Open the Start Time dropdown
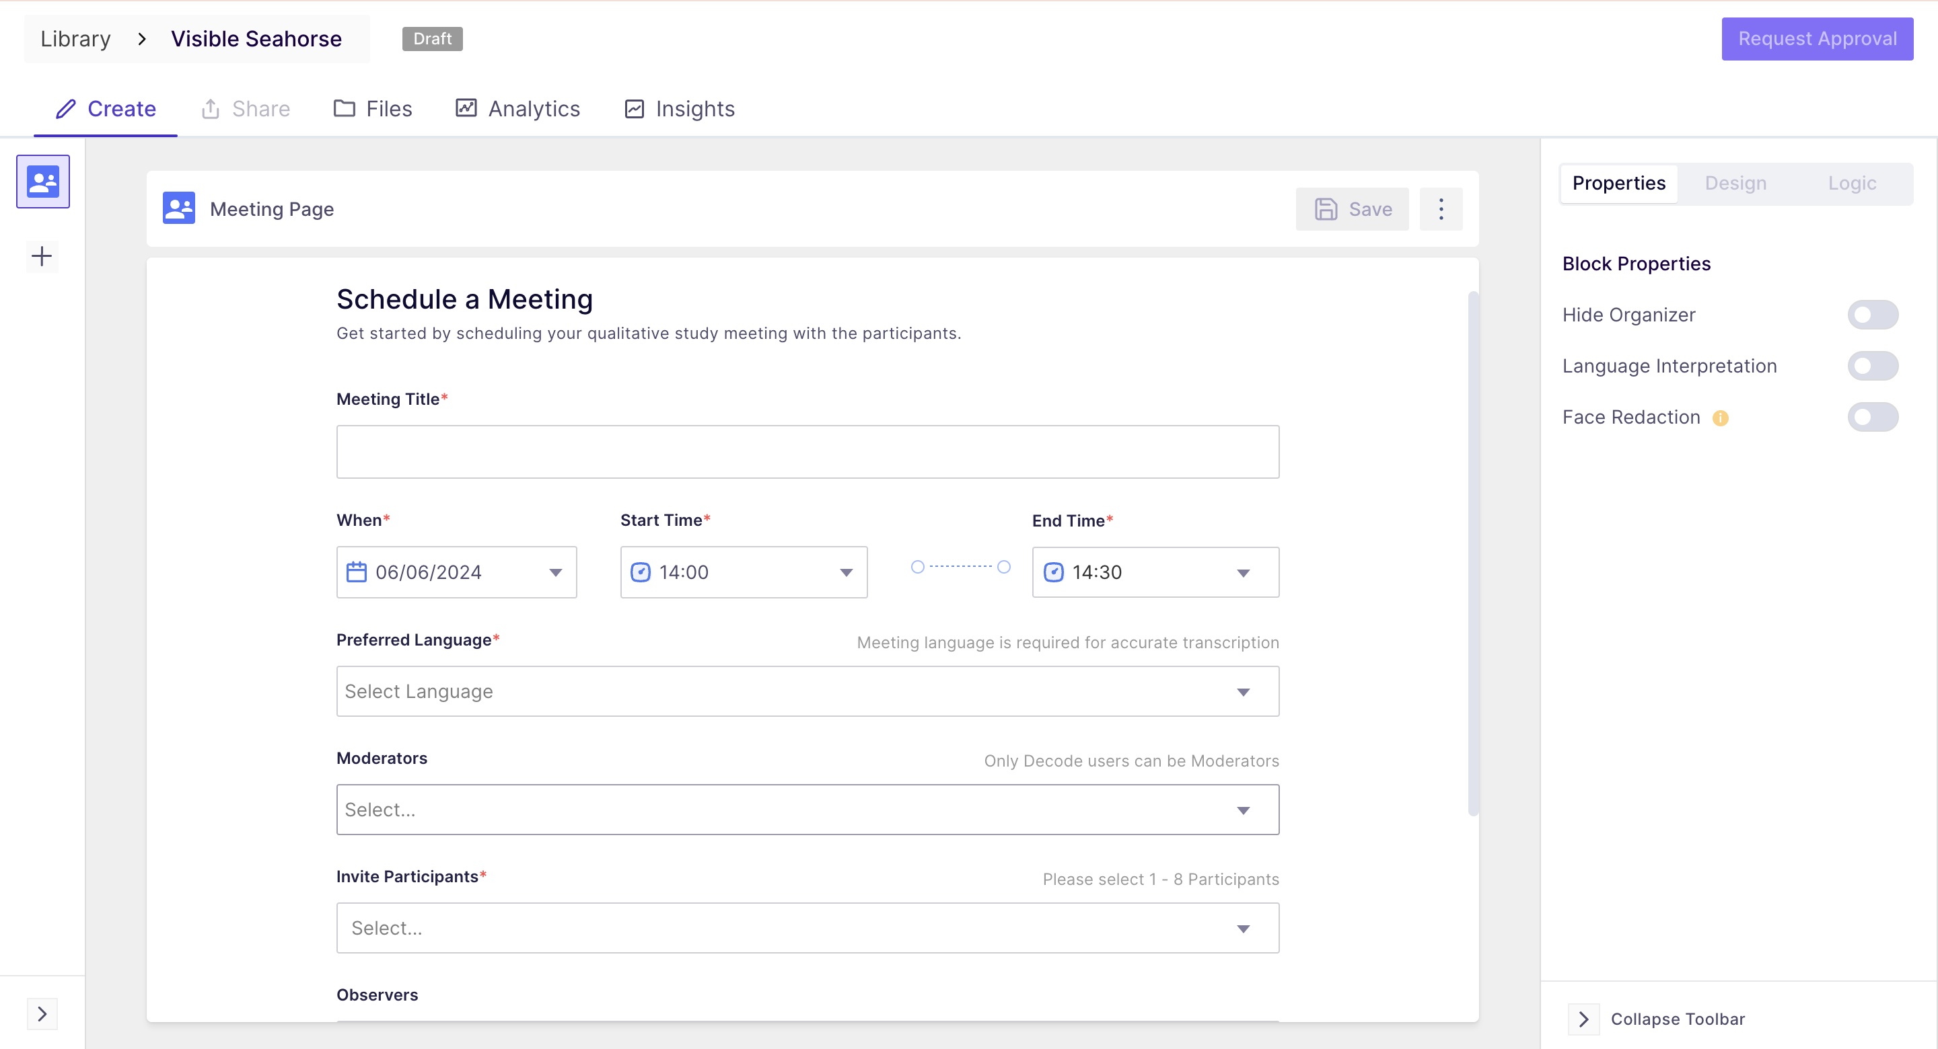Image resolution: width=1938 pixels, height=1049 pixels. pyautogui.click(x=744, y=572)
